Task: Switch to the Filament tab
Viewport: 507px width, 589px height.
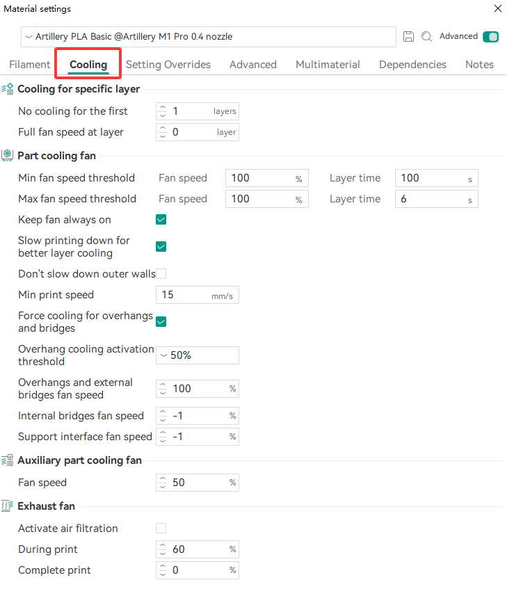Action: click(x=30, y=65)
